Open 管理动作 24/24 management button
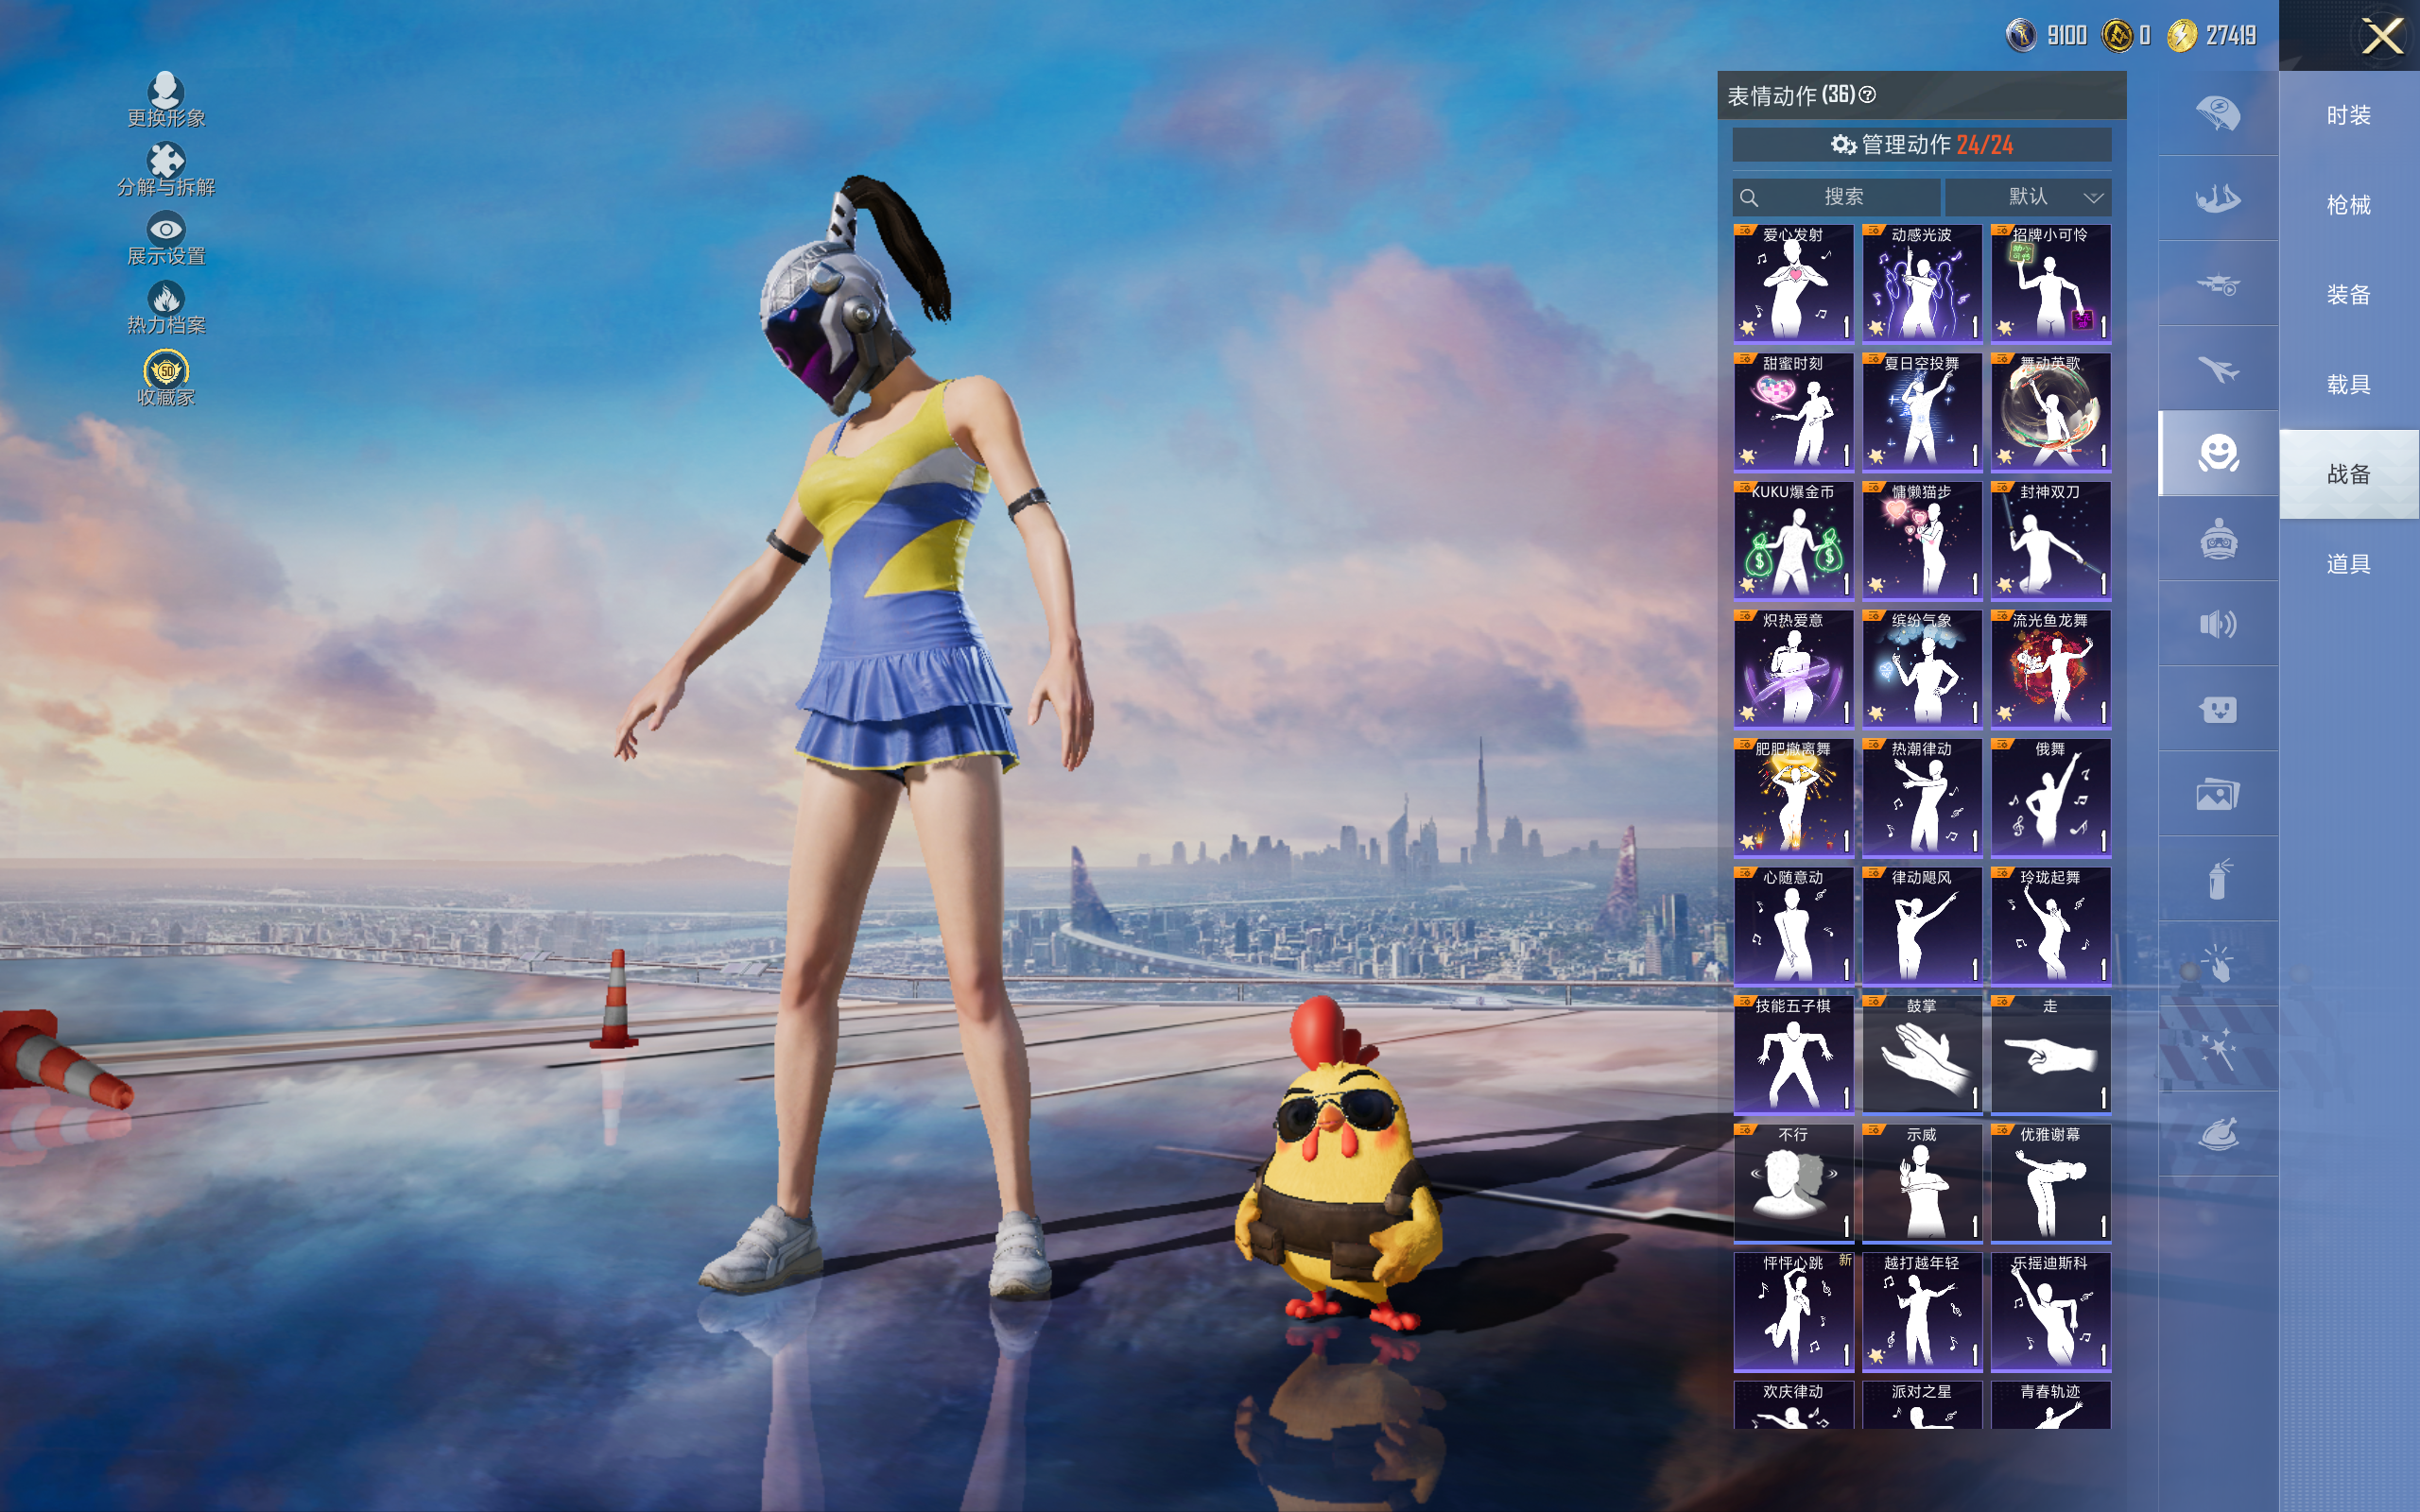2420x1512 pixels. coord(1921,145)
